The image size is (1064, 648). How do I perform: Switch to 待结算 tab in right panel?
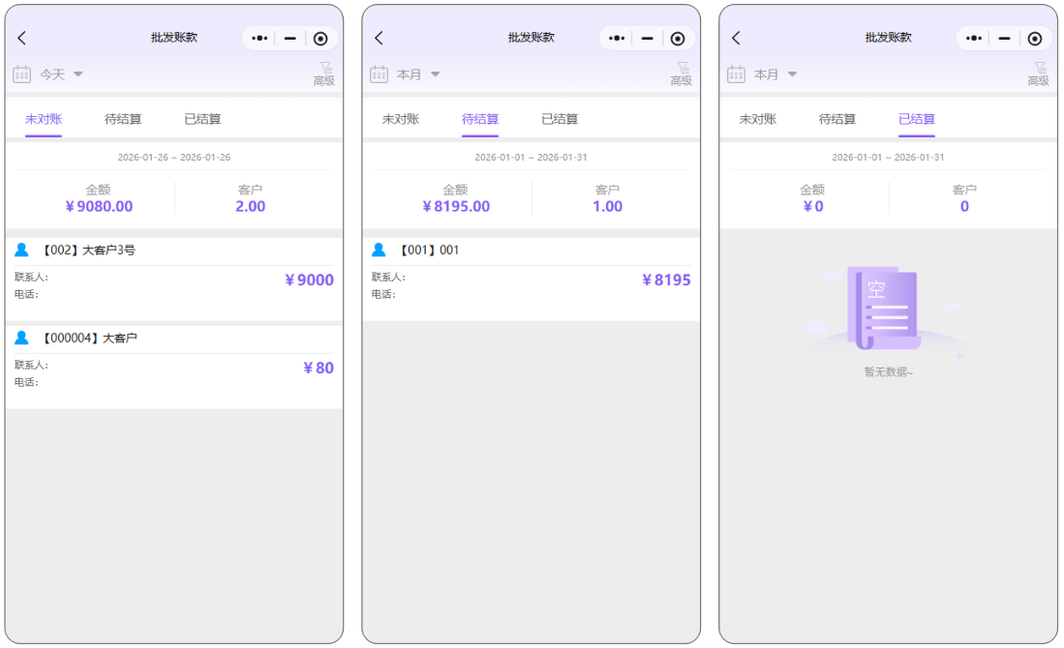[x=836, y=119]
